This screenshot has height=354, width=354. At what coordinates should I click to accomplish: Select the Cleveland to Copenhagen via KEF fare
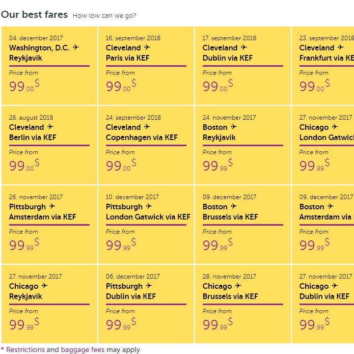146,145
